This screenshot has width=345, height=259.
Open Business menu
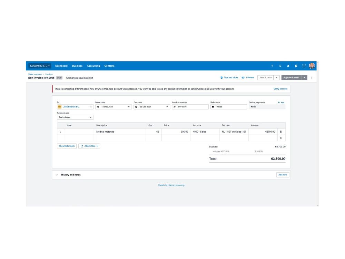[x=77, y=66]
